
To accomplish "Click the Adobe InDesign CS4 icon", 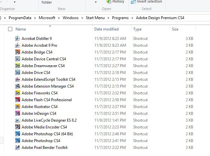I will (18, 114).
